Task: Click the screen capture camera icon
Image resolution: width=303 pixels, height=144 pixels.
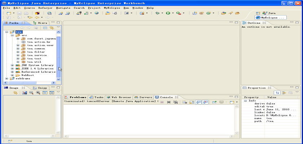Action: [127, 13]
